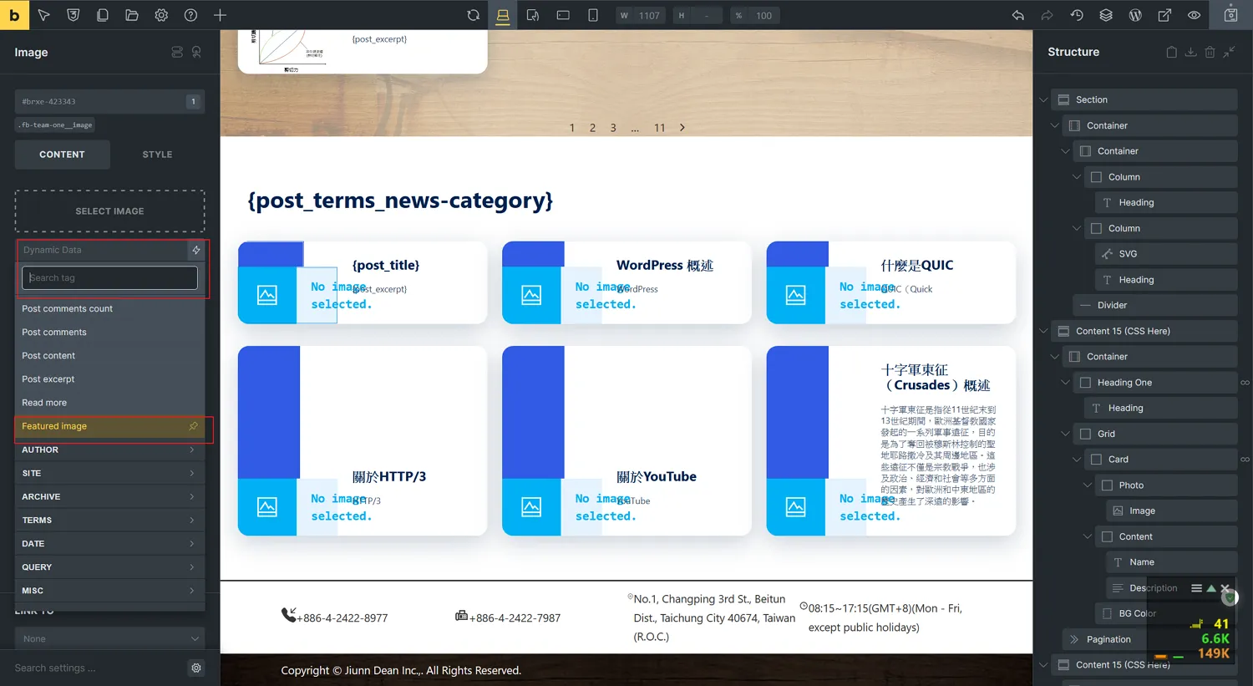Open the CSS3 custom code panel
Image resolution: width=1253 pixels, height=686 pixels.
click(74, 15)
